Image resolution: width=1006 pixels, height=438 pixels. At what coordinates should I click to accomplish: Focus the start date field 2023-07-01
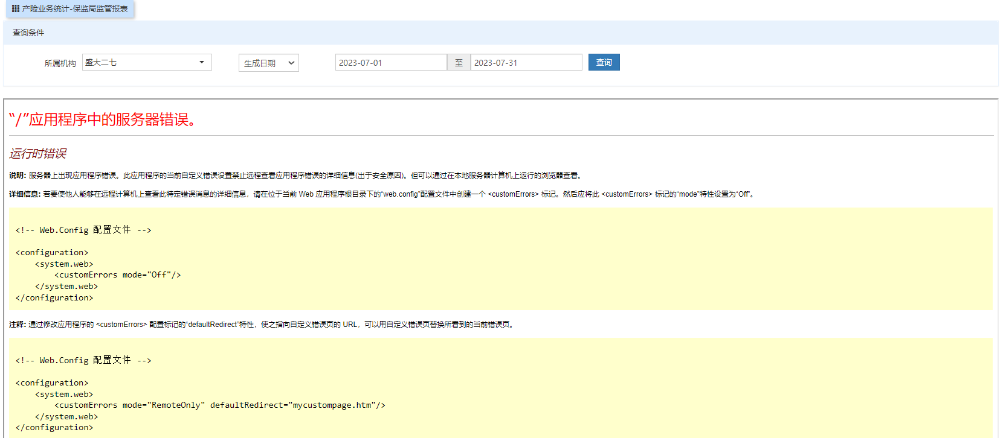point(390,63)
